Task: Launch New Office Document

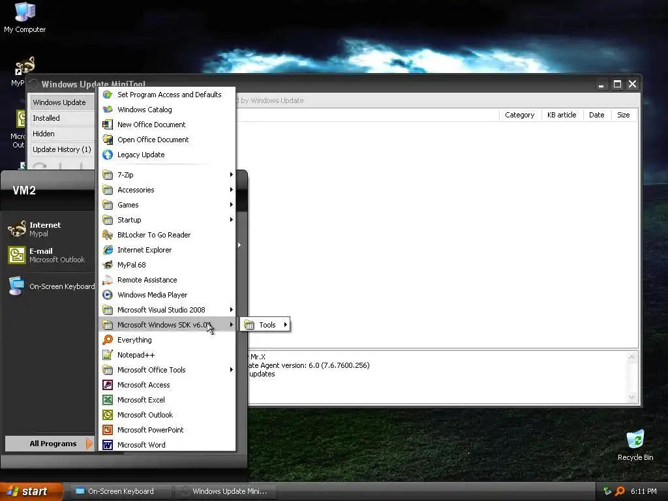Action: click(x=167, y=125)
